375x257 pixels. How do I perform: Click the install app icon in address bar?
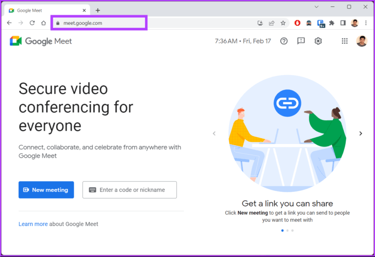[260, 23]
